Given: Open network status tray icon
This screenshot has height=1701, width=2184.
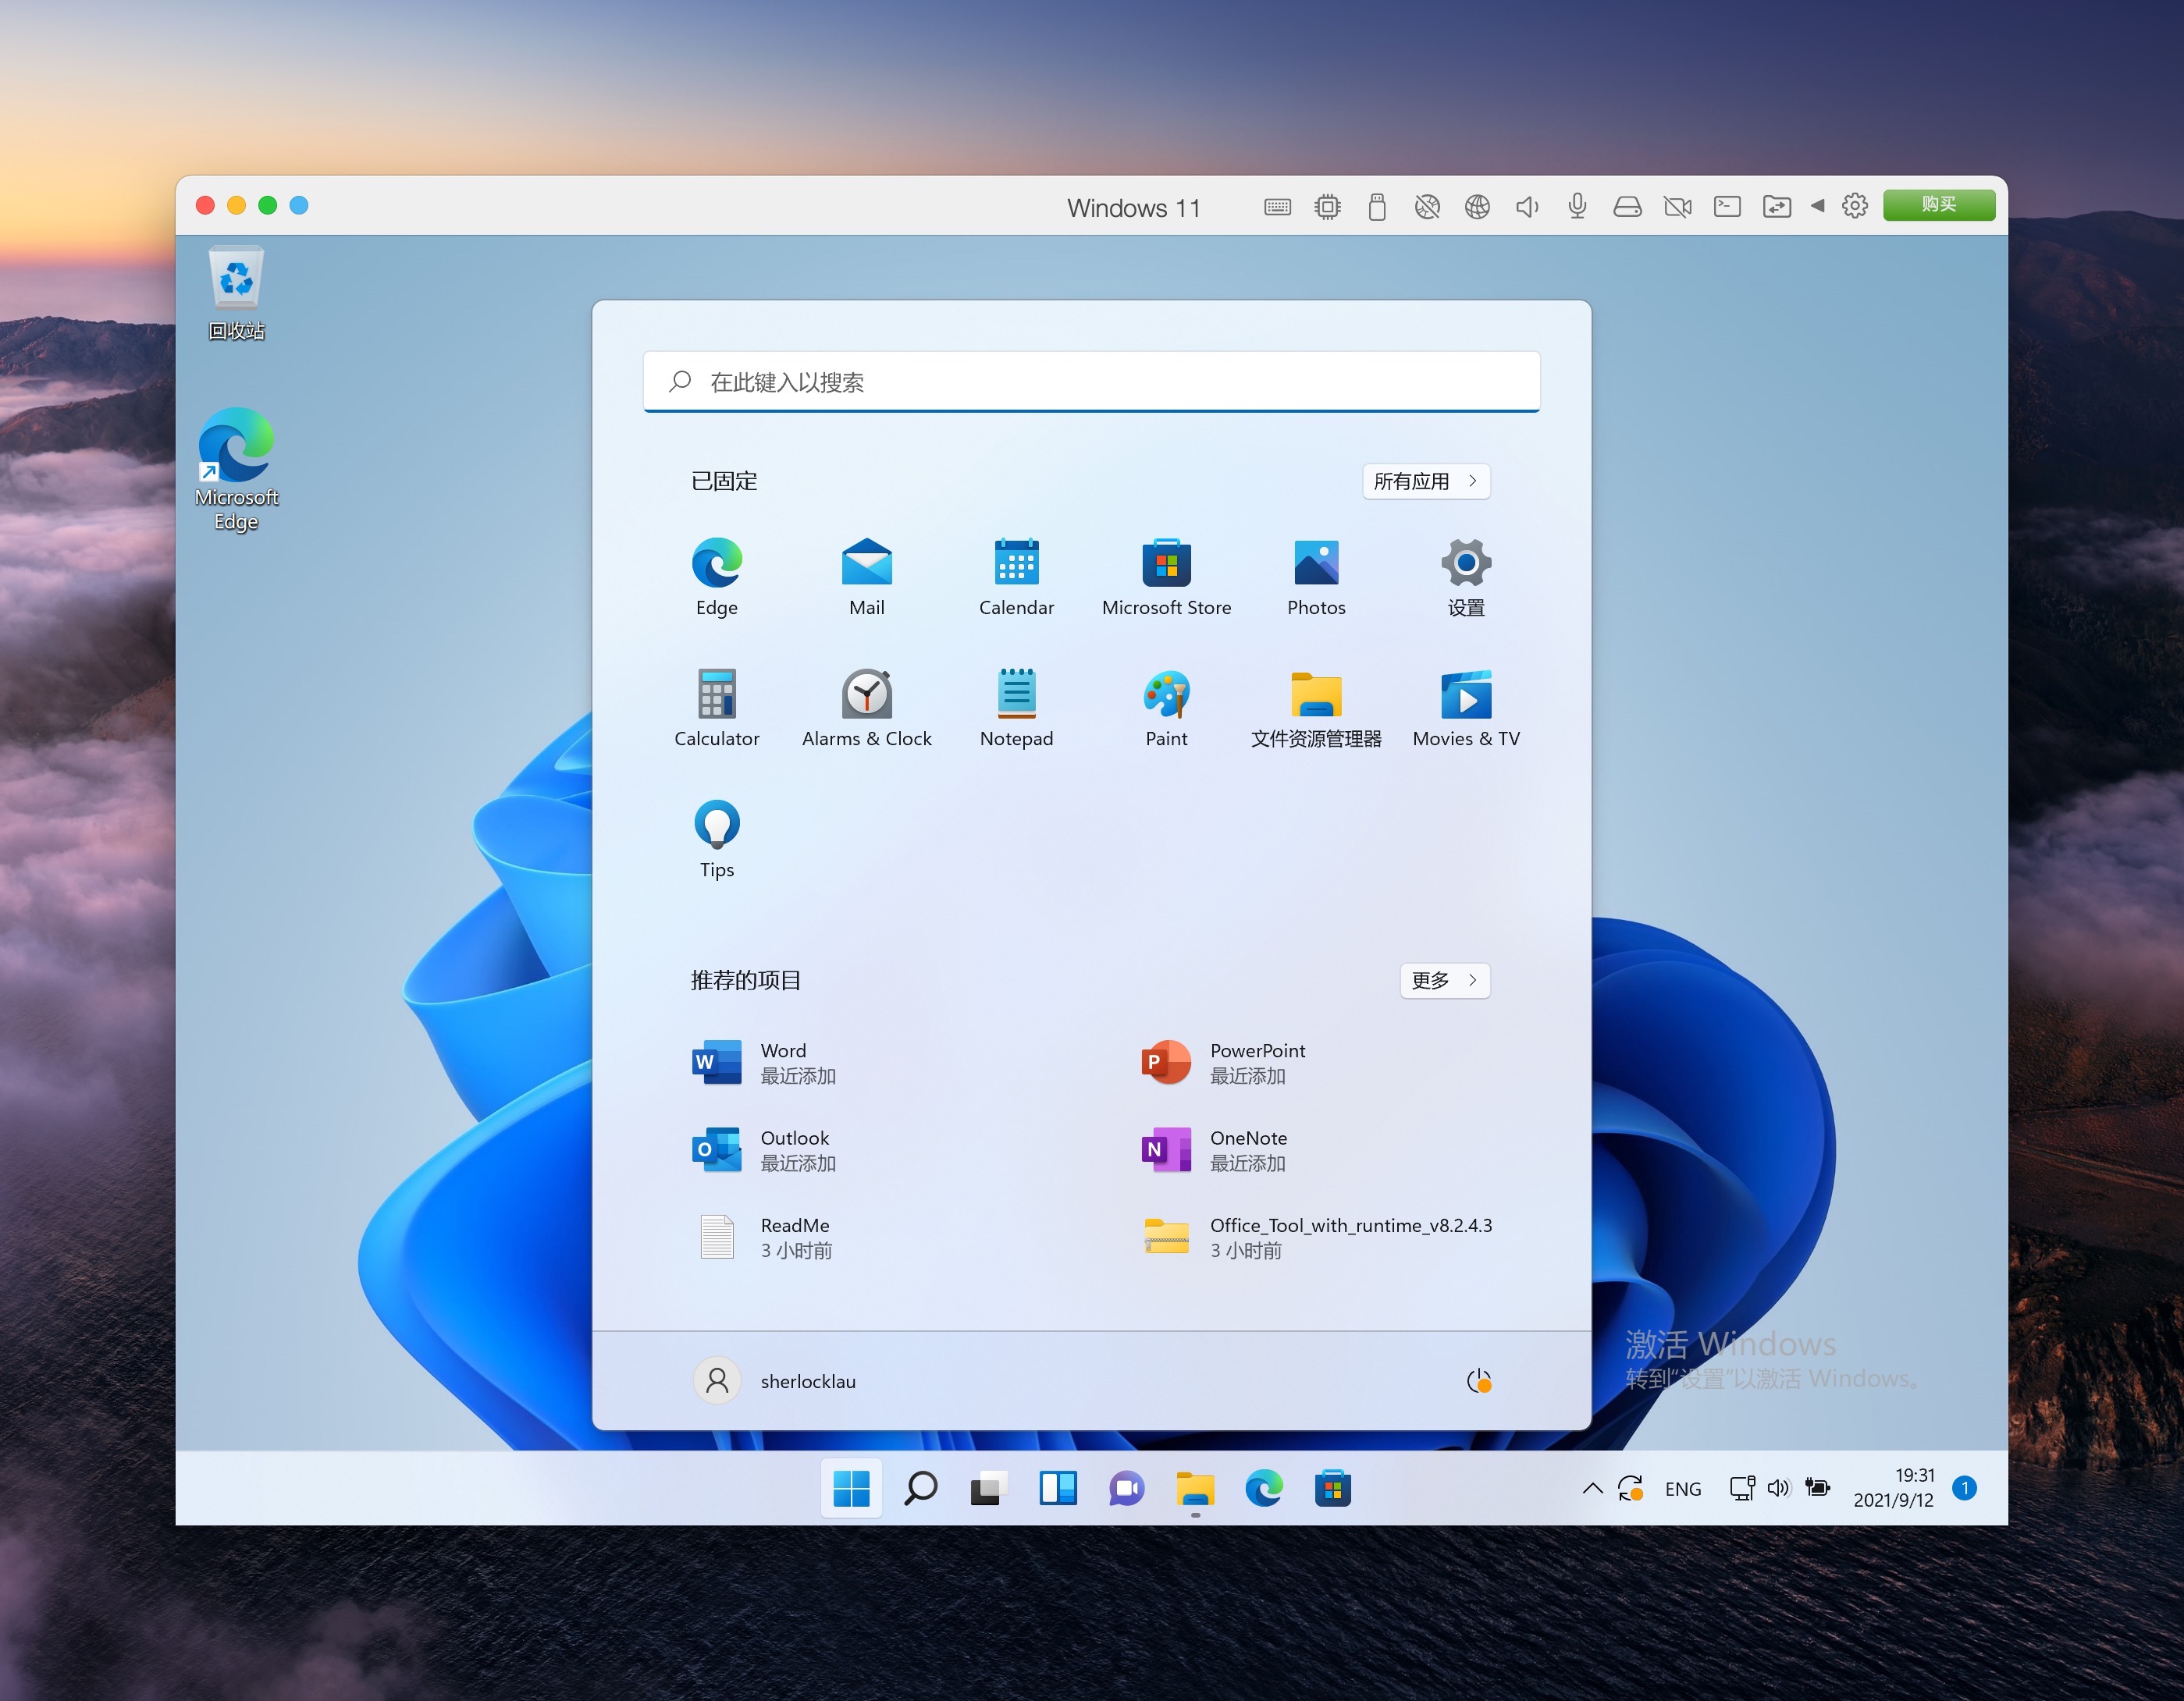Looking at the screenshot, I should [x=1742, y=1489].
